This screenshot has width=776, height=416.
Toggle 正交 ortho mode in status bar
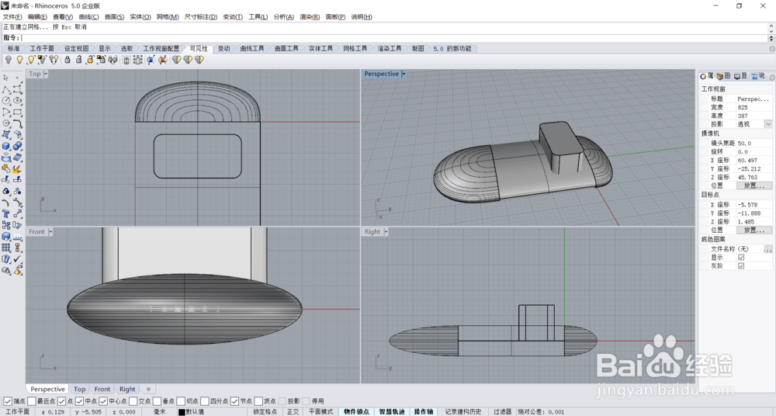pos(293,411)
